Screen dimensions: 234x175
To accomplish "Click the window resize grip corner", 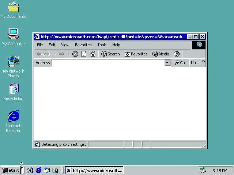I will pos(204,145).
